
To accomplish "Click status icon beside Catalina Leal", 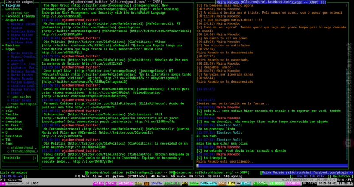I will tap(8, 86).
